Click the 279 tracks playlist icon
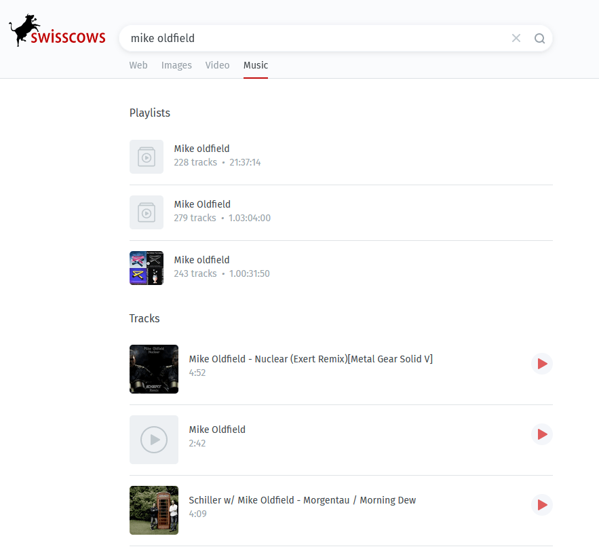The width and height of the screenshot is (599, 551). click(x=147, y=212)
